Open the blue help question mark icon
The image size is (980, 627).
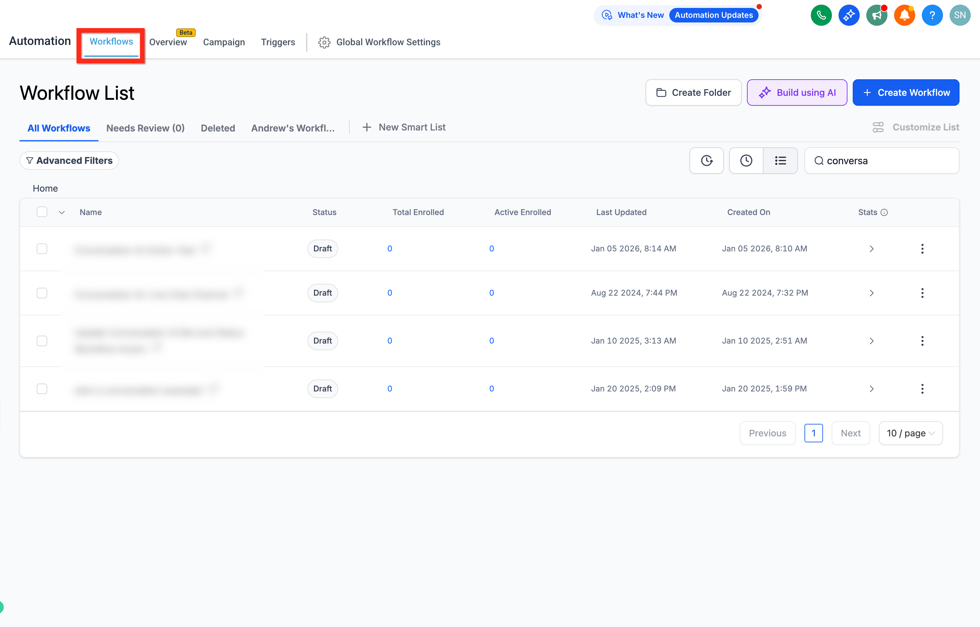[931, 15]
